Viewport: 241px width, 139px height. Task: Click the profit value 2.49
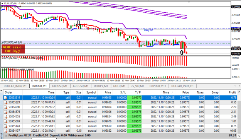click(234, 117)
